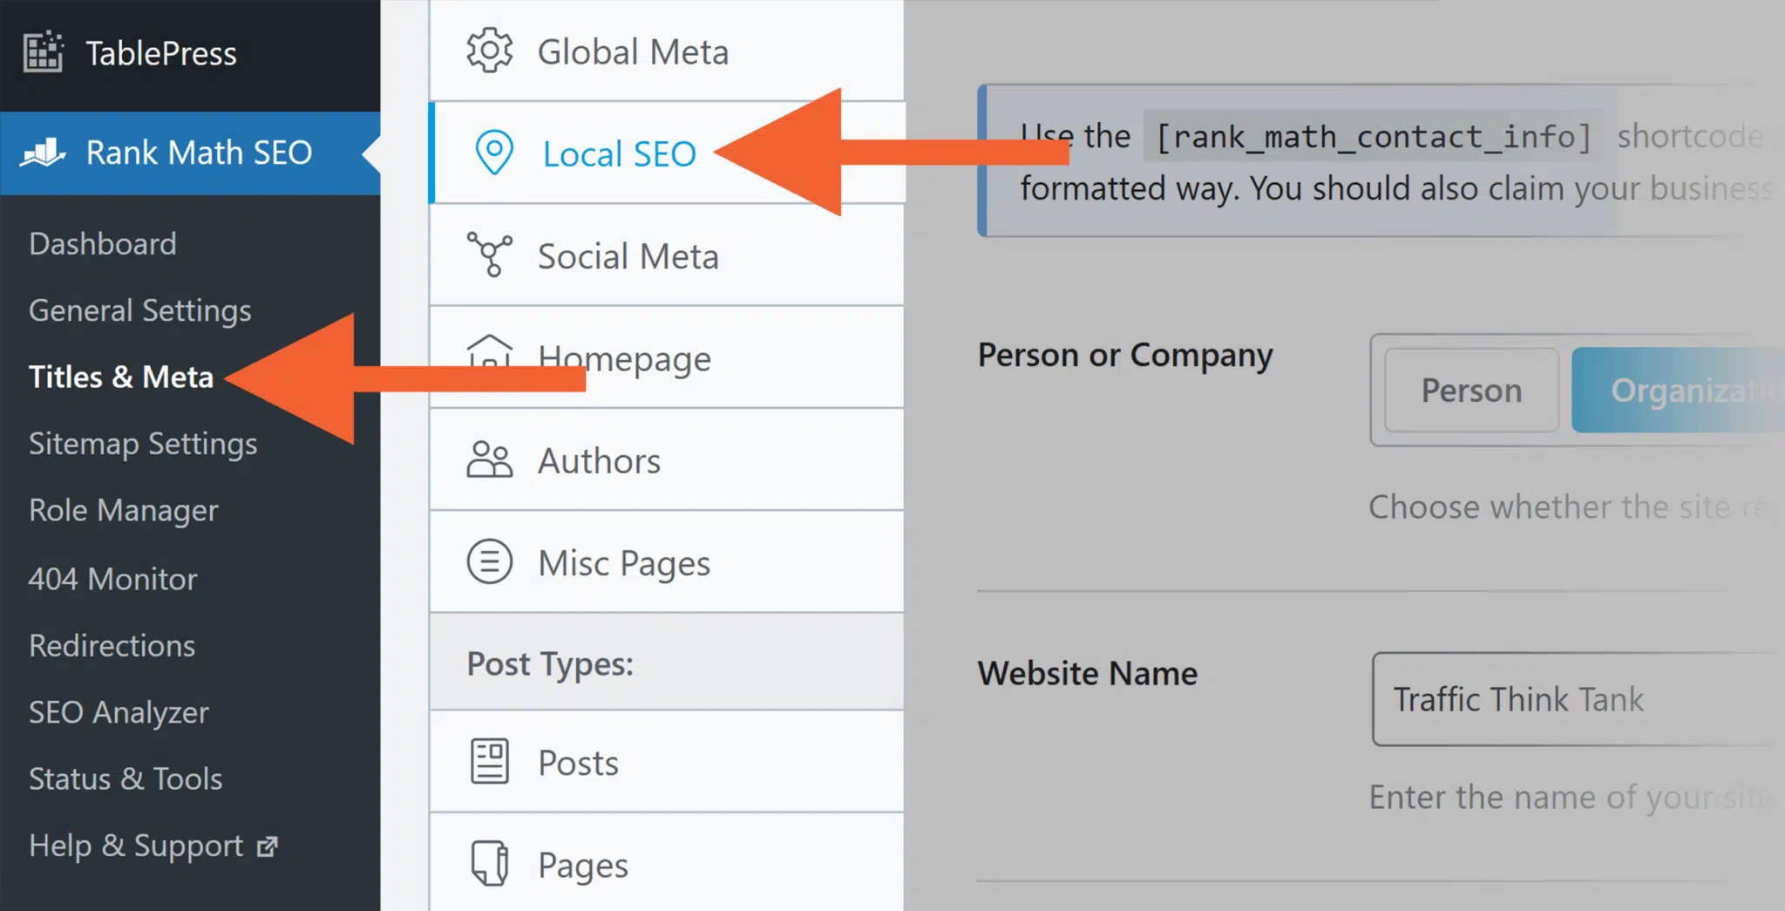Screen dimensions: 1785x911
Task: Go to Rank Math Dashboard
Action: tap(103, 243)
